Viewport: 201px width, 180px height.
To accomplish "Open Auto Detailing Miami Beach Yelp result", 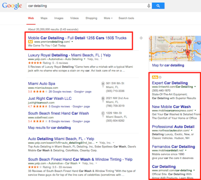I will coord(61,139).
